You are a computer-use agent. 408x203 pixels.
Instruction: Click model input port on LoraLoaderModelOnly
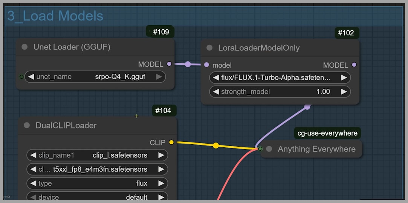[206, 65]
